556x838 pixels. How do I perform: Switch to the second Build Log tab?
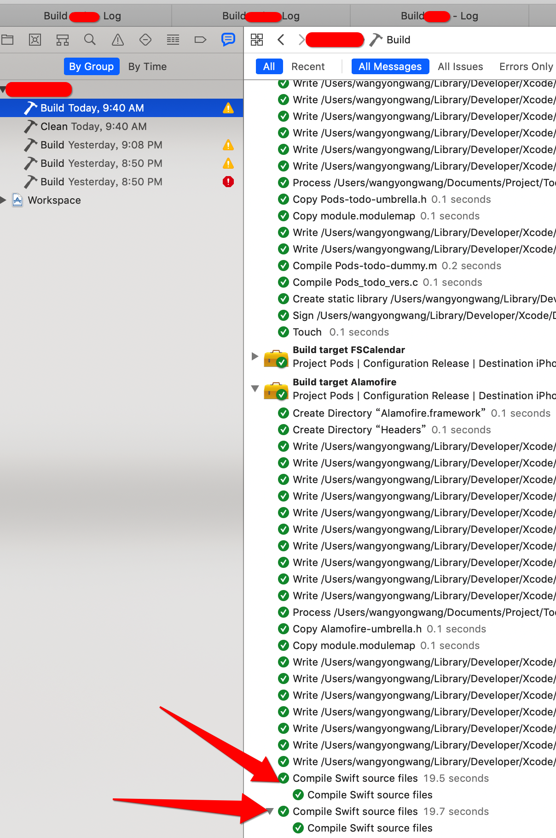tap(261, 16)
